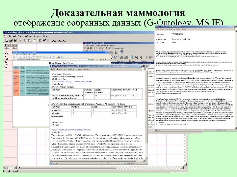Open Правка menu in front BAFTA Explorer window
The width and height of the screenshot is (237, 177).
click(59, 69)
